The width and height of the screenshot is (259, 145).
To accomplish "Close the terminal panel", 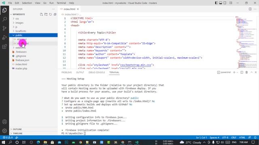I will 256,72.
